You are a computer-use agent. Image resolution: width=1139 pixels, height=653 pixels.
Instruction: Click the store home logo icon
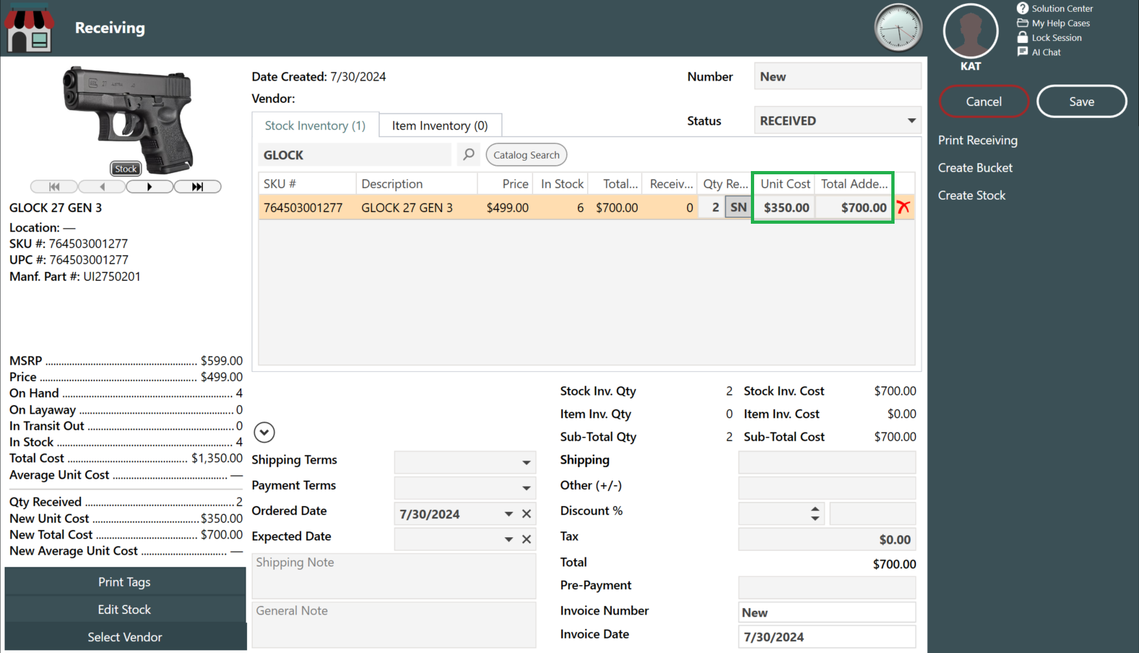(29, 28)
